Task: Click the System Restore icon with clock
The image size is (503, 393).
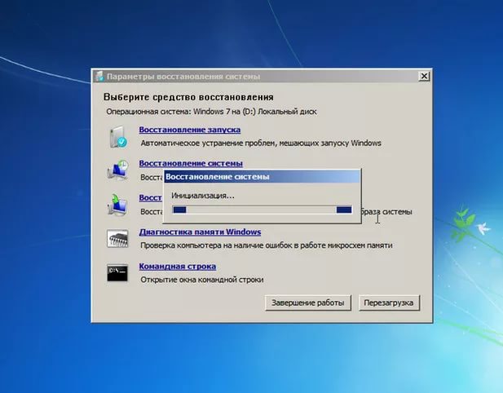Action: (117, 170)
